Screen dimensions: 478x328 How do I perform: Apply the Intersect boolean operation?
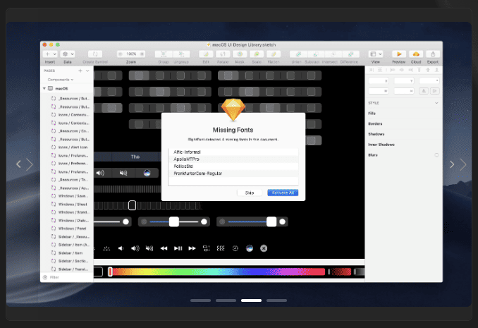(x=333, y=54)
